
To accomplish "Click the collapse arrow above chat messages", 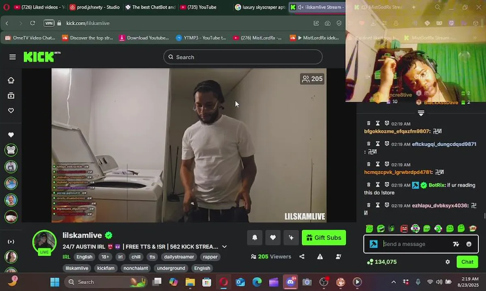I will 421,113.
